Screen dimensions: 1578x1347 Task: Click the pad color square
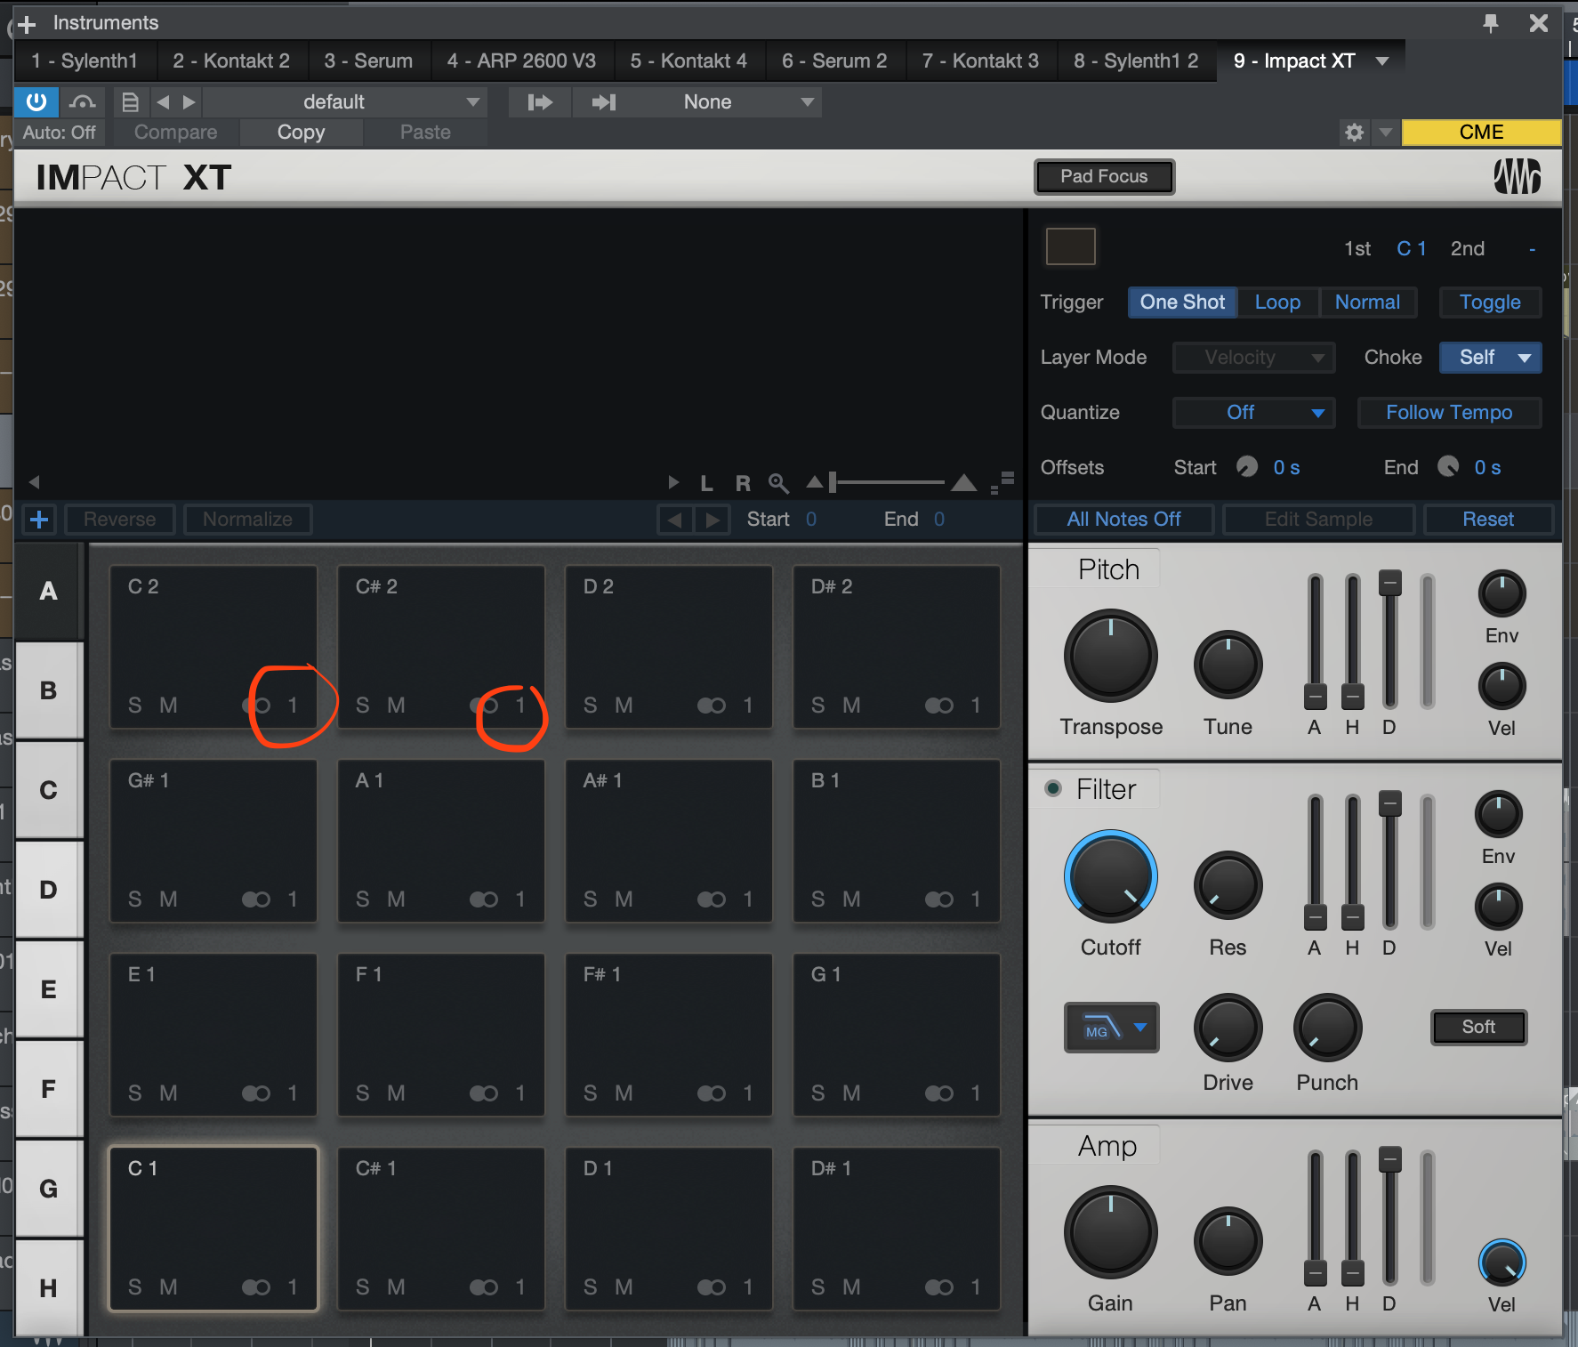click(x=1070, y=246)
